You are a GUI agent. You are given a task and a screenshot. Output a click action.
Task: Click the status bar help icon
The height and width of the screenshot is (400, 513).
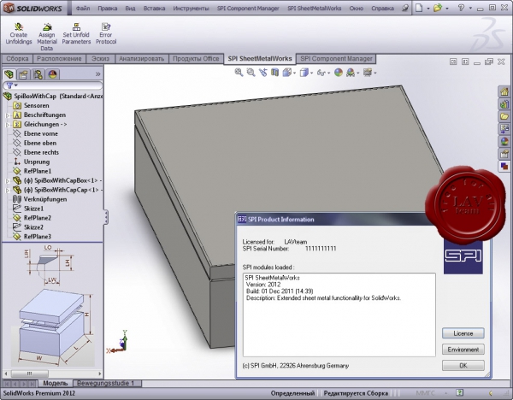pos(459,392)
